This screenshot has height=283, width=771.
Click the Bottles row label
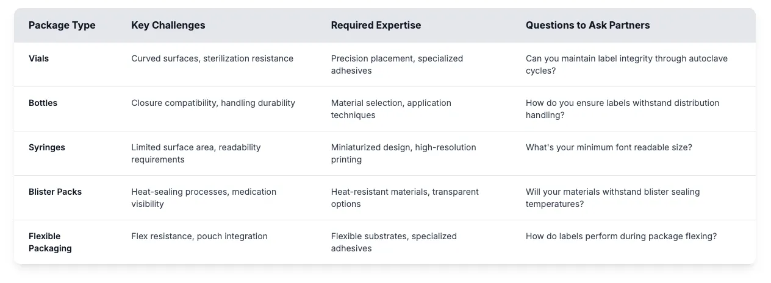43,103
